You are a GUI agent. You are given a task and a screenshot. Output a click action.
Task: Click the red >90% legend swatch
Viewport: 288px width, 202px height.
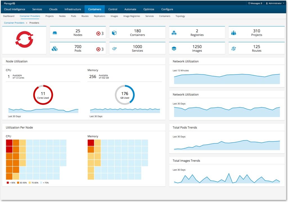8,182
